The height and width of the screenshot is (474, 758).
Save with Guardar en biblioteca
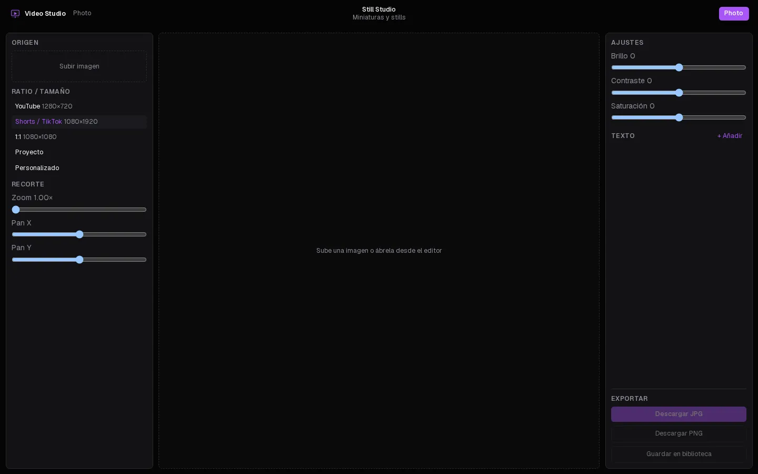[x=679, y=454]
